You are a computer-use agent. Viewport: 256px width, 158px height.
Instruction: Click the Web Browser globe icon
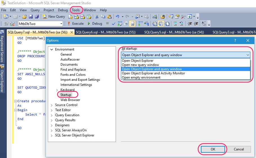190,17
